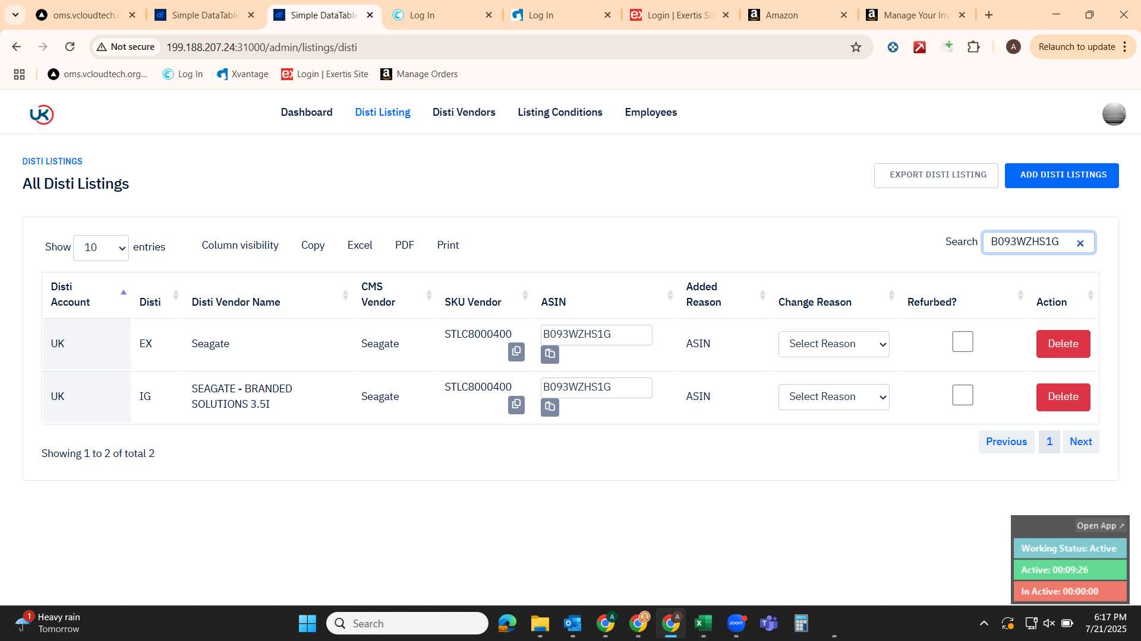The width and height of the screenshot is (1141, 641).
Task: Print the table
Action: (x=447, y=245)
